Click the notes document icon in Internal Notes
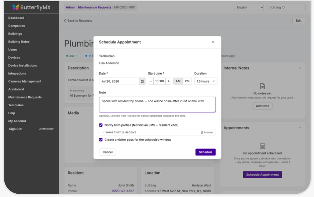 tap(262, 86)
